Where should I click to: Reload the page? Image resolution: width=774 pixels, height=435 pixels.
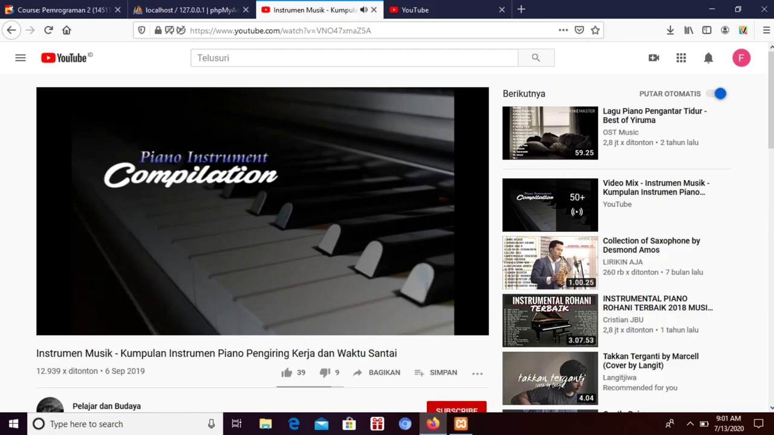click(48, 30)
